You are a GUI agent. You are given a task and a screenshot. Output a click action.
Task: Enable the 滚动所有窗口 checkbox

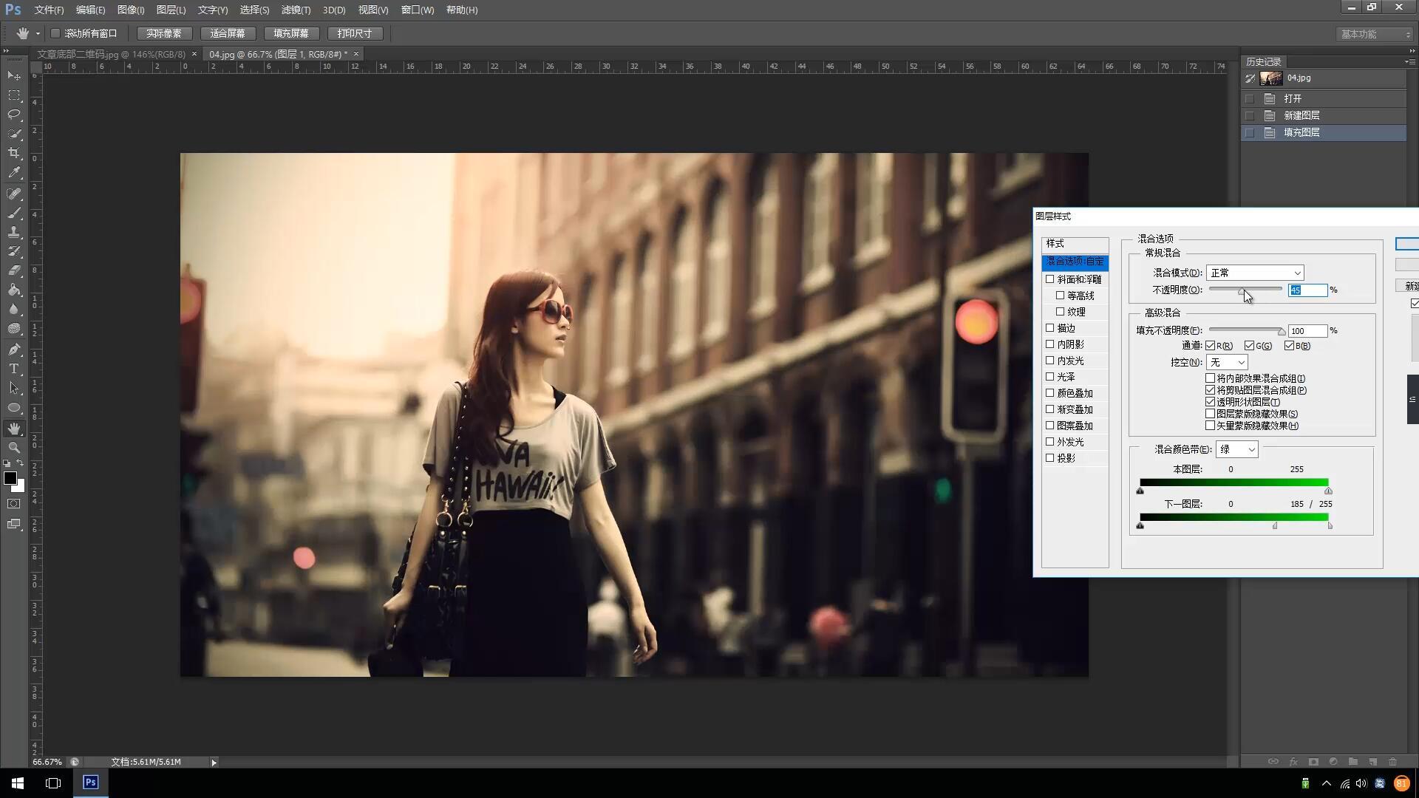[x=55, y=33]
